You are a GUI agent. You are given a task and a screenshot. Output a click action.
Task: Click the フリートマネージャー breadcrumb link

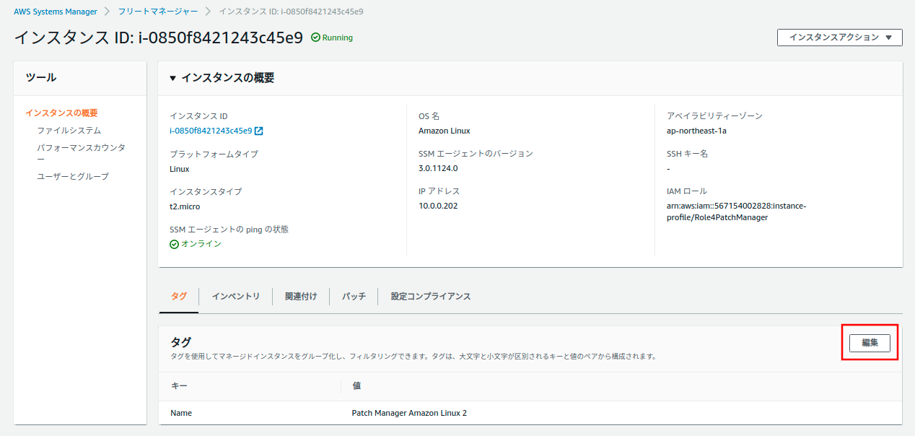tap(157, 12)
